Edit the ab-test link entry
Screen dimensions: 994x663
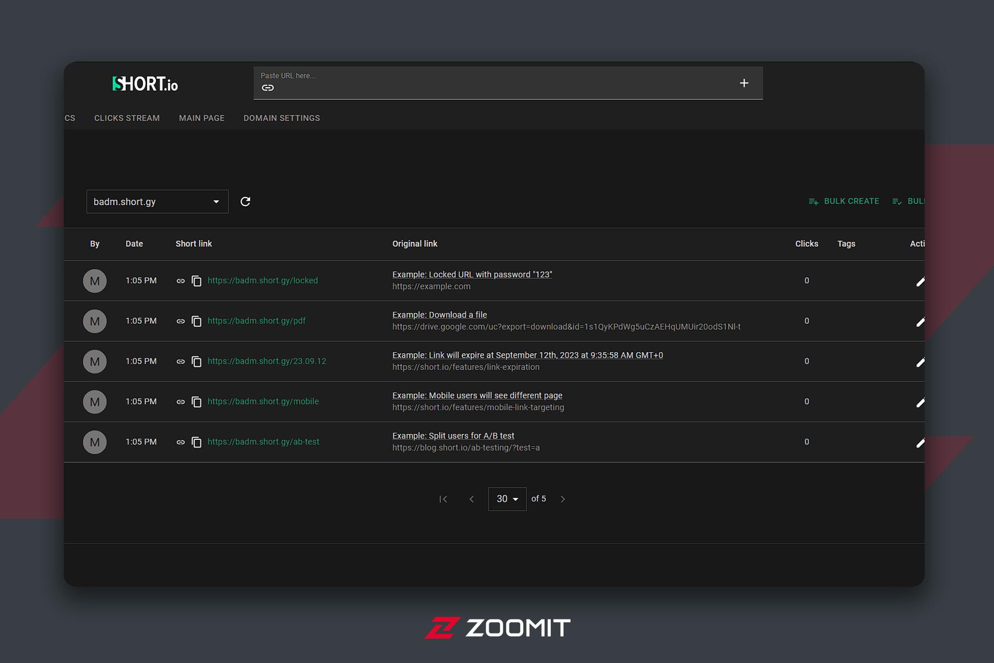click(x=920, y=443)
